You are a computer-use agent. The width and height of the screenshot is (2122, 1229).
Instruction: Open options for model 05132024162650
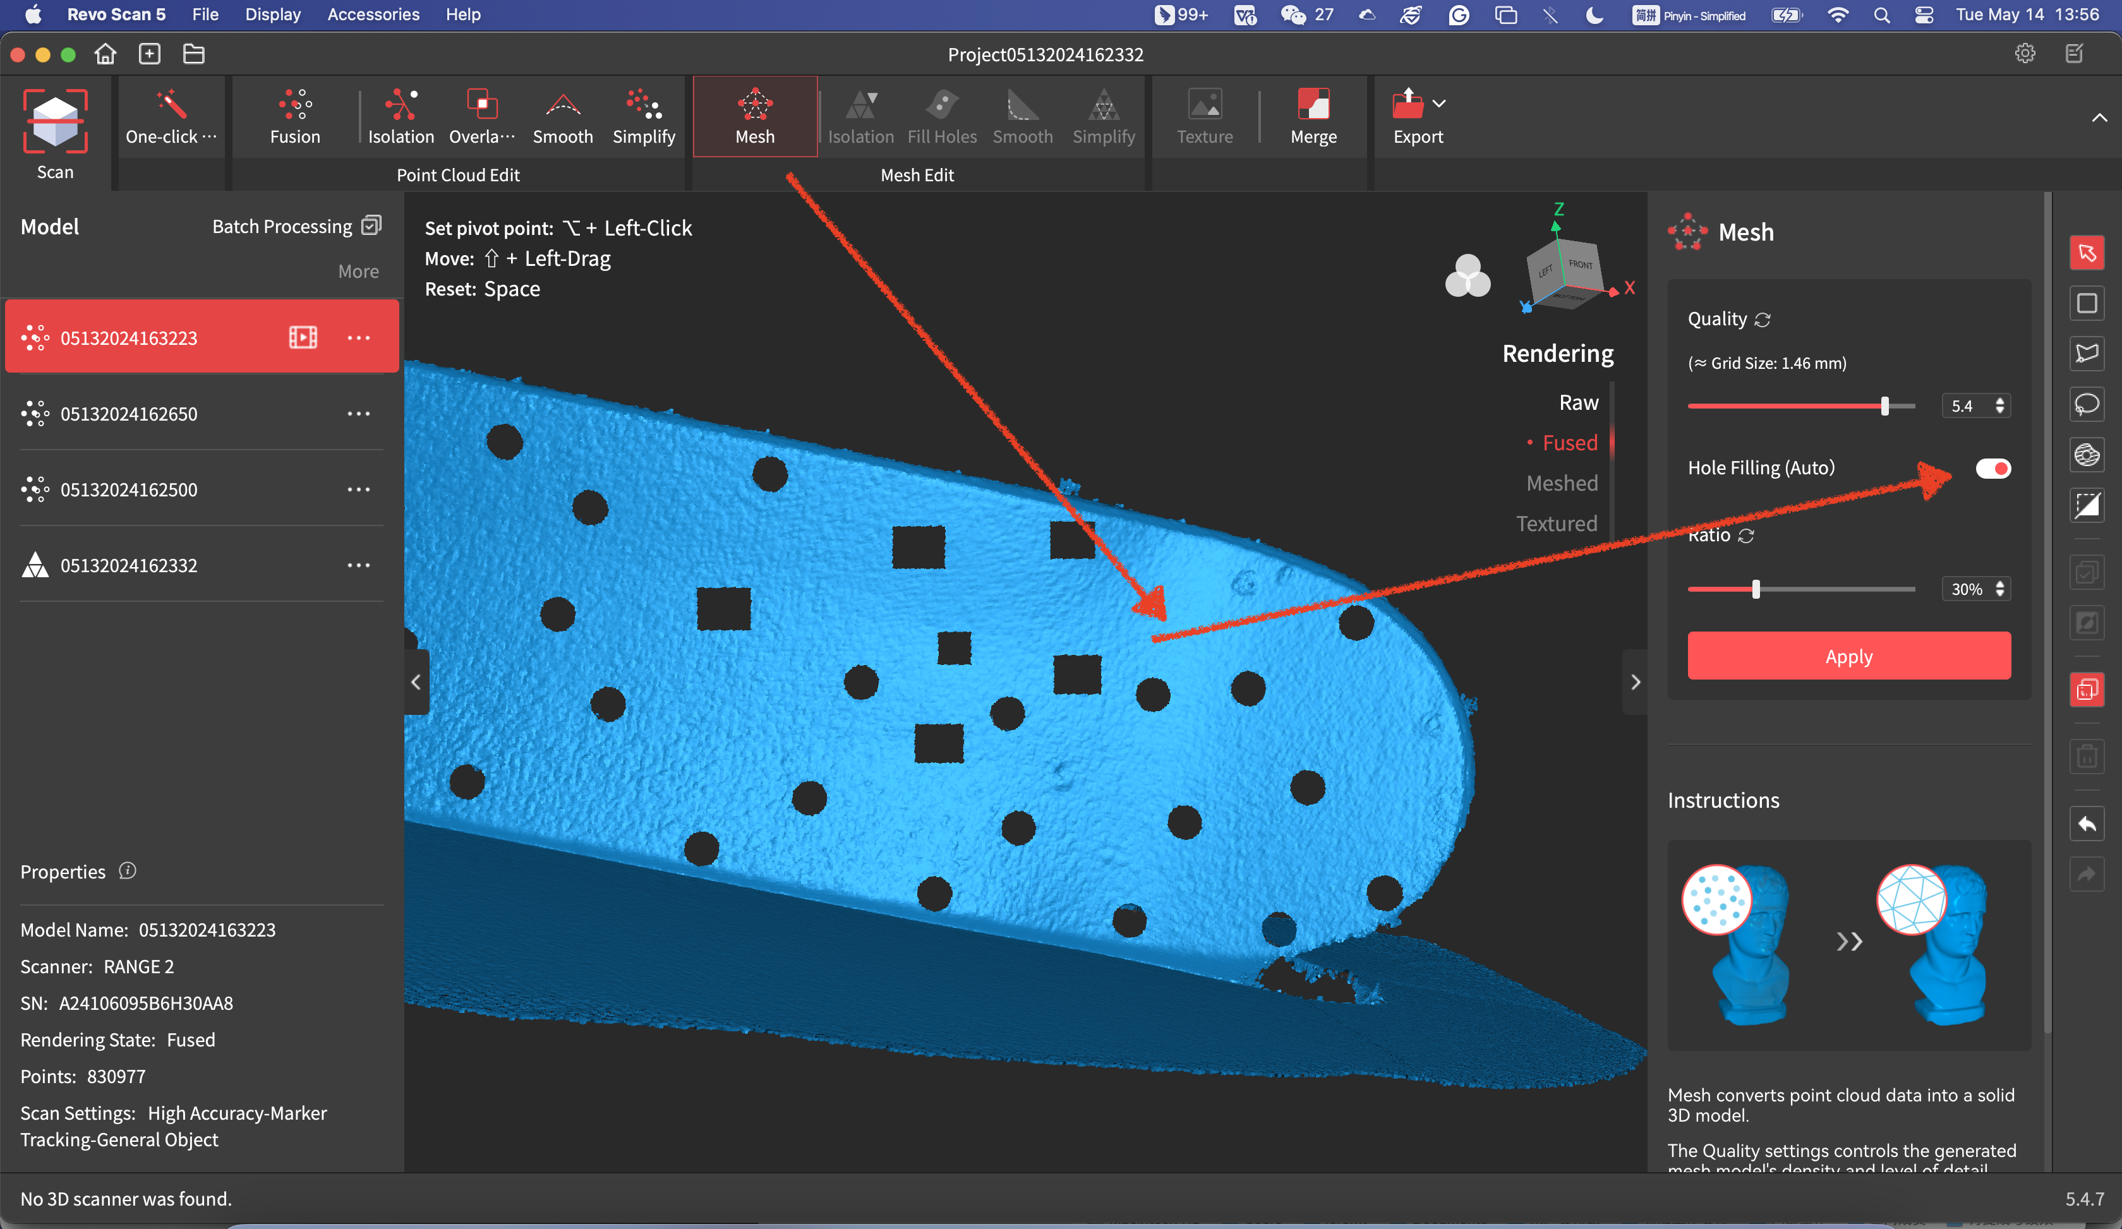(x=359, y=413)
